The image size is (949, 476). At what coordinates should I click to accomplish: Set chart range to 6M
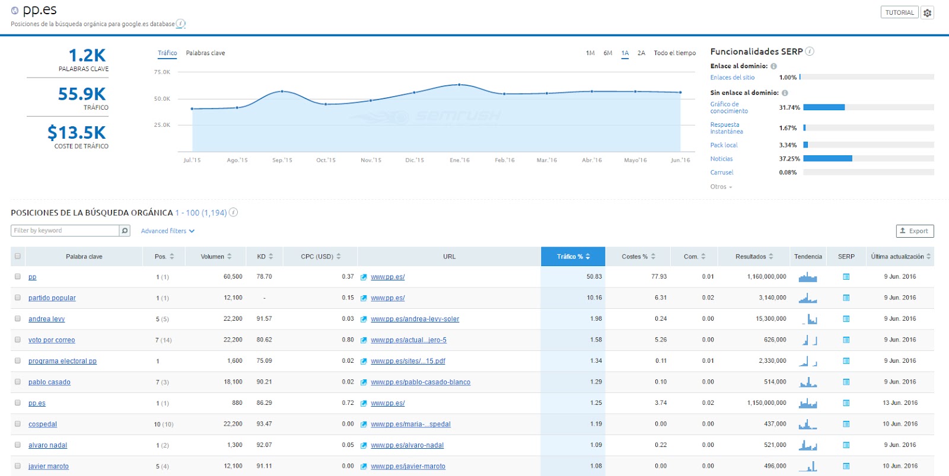point(608,53)
